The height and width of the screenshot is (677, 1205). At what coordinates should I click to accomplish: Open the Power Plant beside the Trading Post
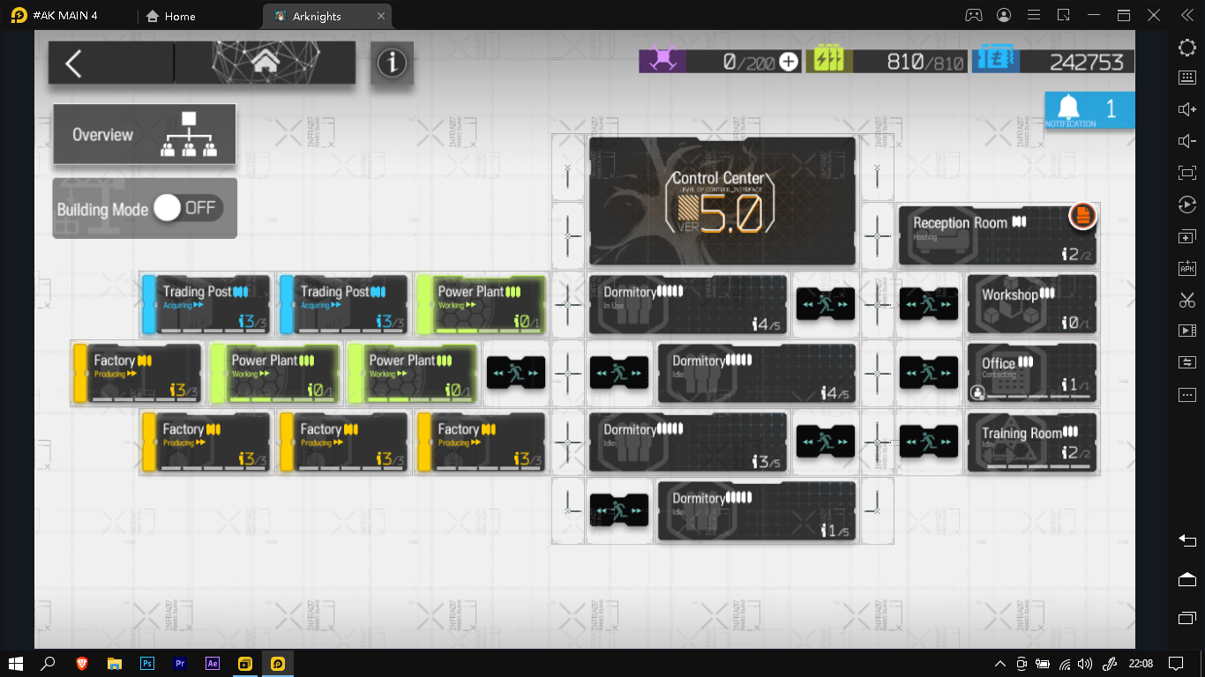(x=481, y=304)
